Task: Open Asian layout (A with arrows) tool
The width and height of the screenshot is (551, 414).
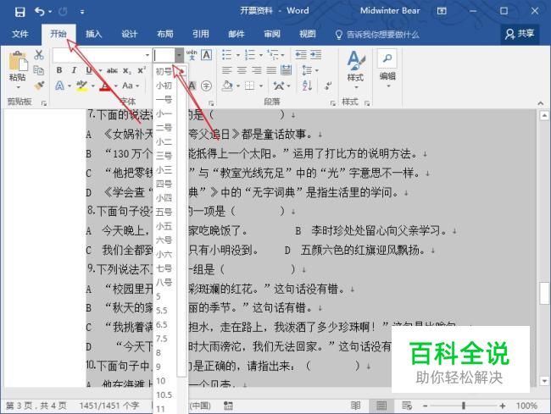Action: (x=279, y=86)
